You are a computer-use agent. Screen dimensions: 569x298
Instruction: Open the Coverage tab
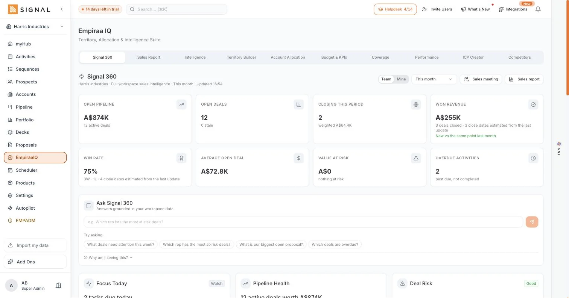coord(380,57)
